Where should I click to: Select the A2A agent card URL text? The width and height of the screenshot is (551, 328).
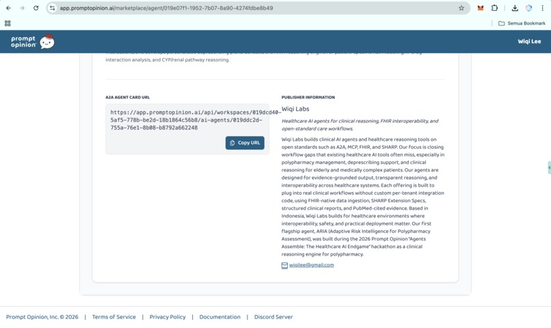pyautogui.click(x=196, y=120)
